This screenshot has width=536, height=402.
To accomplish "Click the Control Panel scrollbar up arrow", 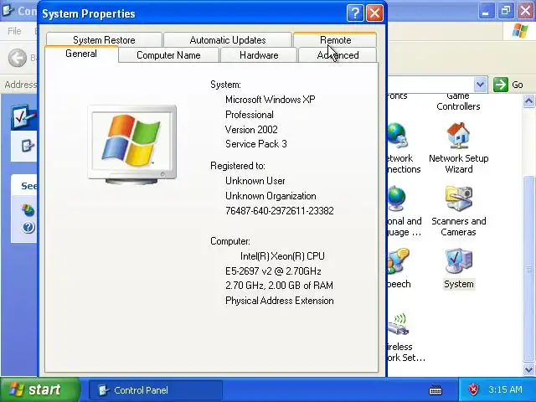I will coord(528,101).
